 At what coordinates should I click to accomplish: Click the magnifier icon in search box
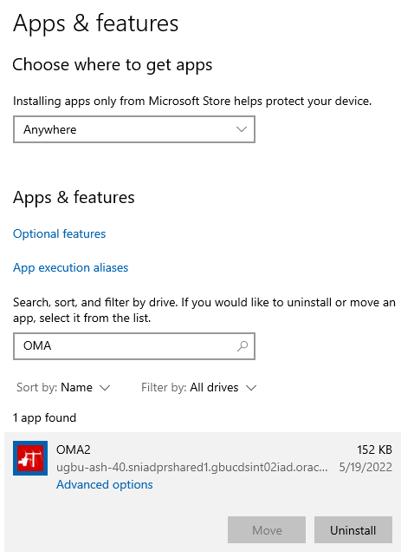click(x=243, y=346)
